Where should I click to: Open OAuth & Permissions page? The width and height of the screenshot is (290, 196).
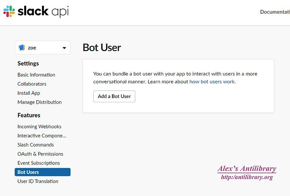[40, 154]
